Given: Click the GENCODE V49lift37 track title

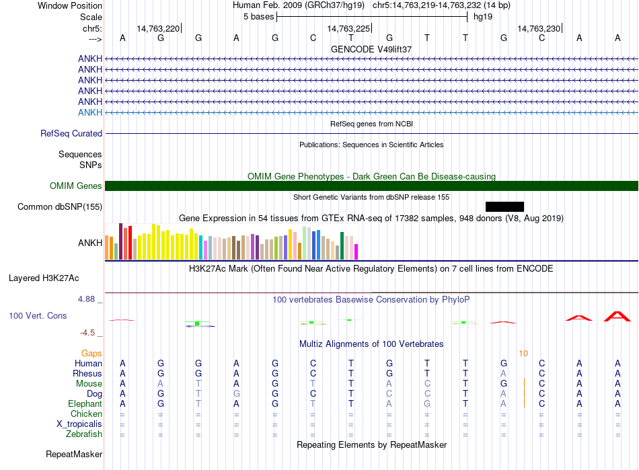Looking at the screenshot, I should point(371,49).
